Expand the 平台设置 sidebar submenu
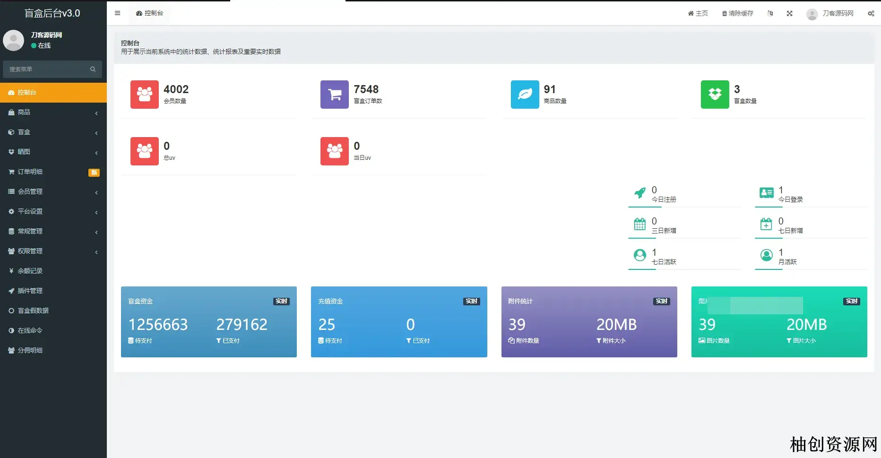 (53, 212)
